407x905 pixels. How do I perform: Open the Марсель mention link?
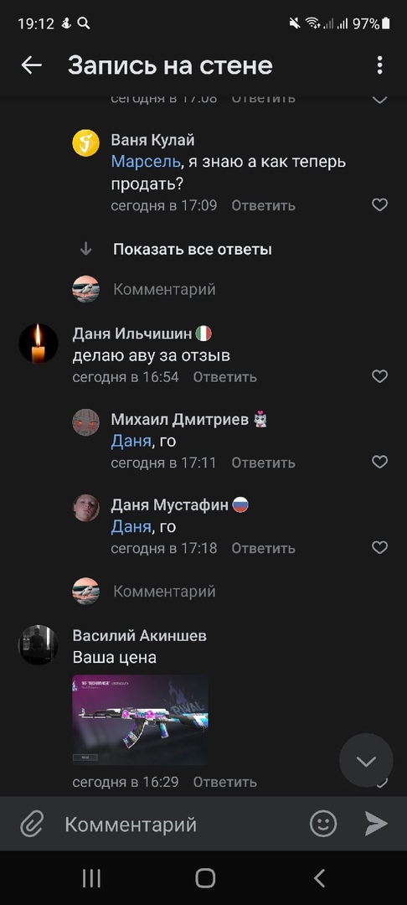pyautogui.click(x=146, y=162)
